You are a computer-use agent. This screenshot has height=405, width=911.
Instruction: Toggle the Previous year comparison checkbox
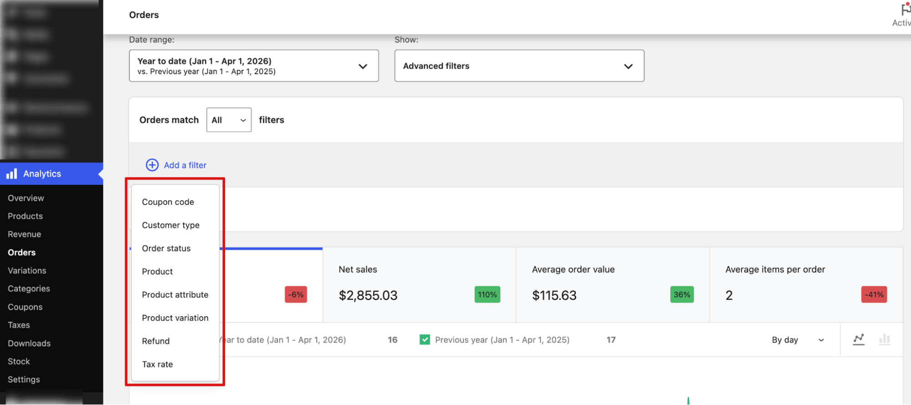[425, 339]
